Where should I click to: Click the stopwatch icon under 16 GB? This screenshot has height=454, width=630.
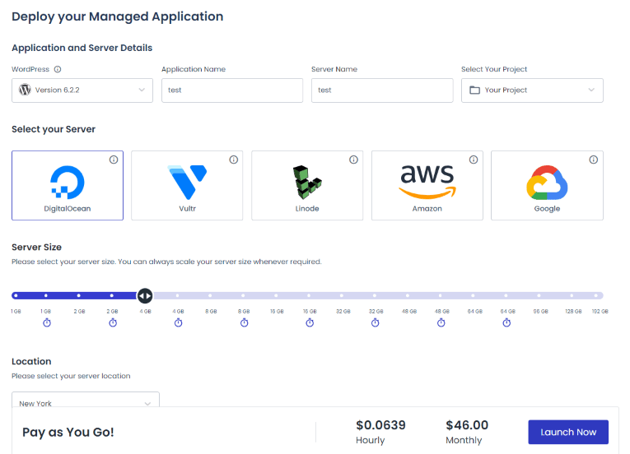(x=310, y=322)
